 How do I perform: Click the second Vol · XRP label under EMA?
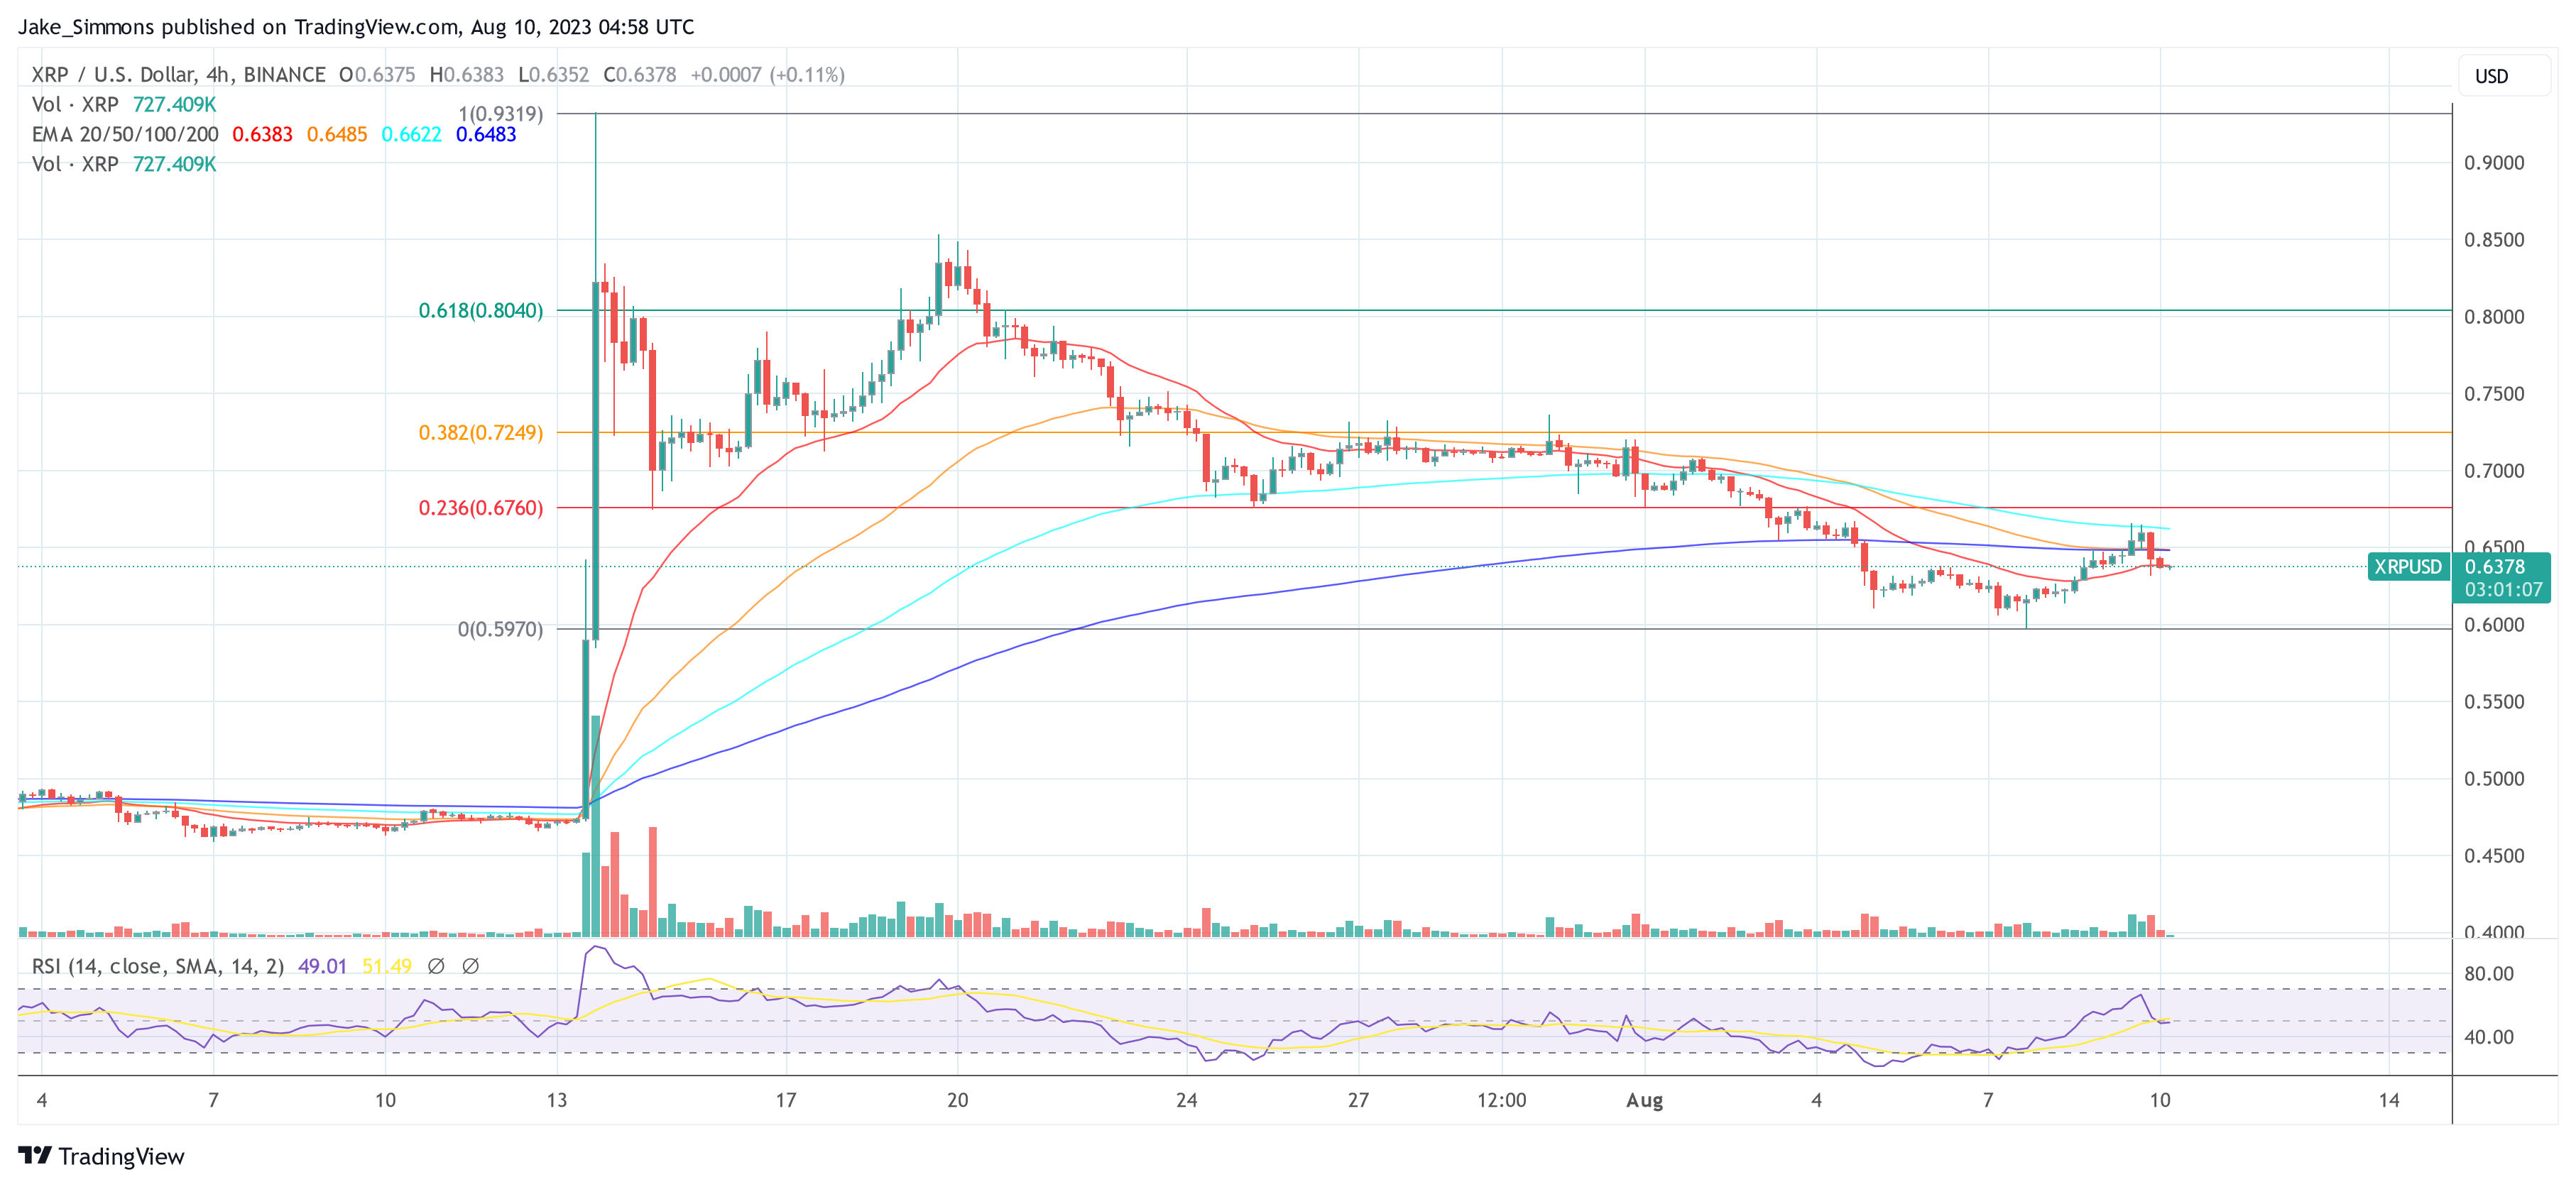pos(75,165)
